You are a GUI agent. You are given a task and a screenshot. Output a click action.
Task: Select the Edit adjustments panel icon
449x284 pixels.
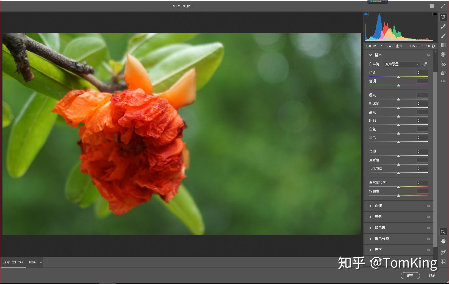(443, 17)
